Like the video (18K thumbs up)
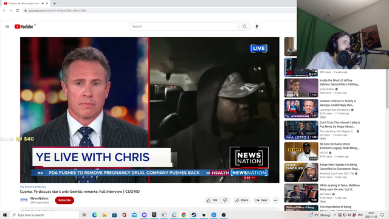 coord(212,200)
